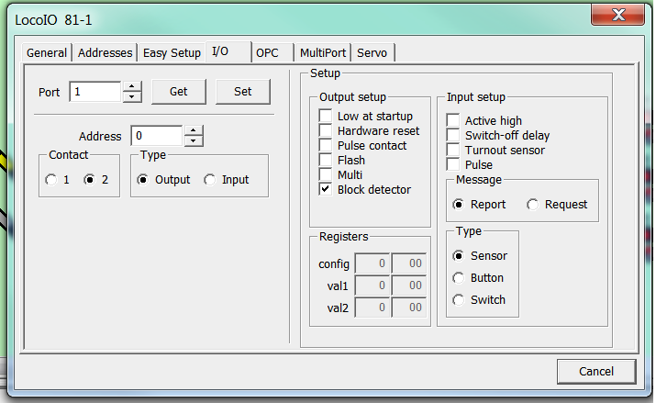Screen dimensions: 656x403
Task: Open the Servo tab
Action: 372,52
